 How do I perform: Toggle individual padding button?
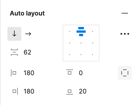pos(125,73)
